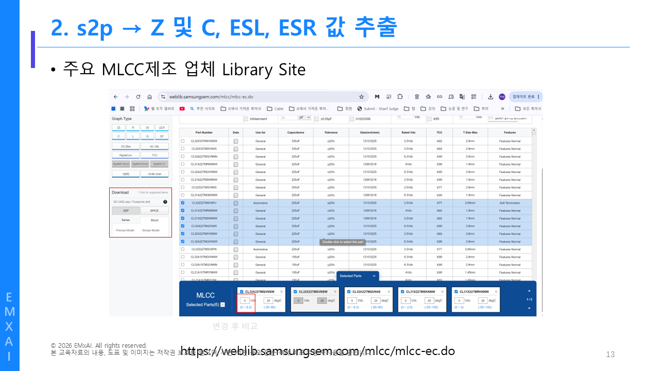Viewport: 659px width, 371px height.
Task: Open the apps grid bookmark icon
Action: (132, 109)
